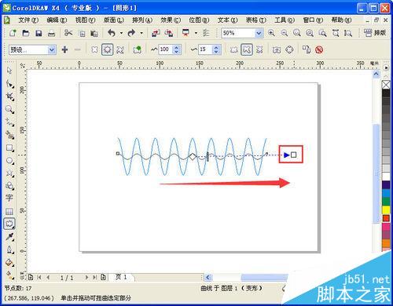Cut selection with the scissors icon
This screenshot has height=306, width=393.
(x=68, y=33)
